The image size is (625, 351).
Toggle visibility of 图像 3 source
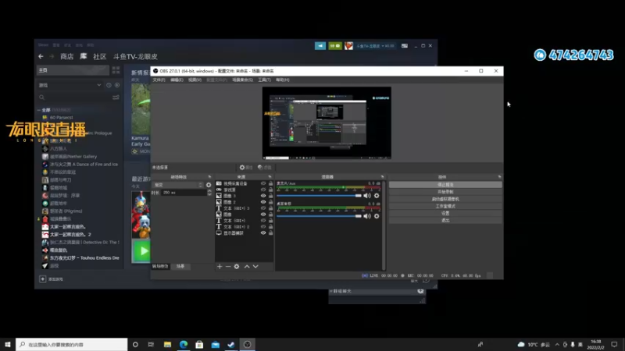click(x=263, y=196)
